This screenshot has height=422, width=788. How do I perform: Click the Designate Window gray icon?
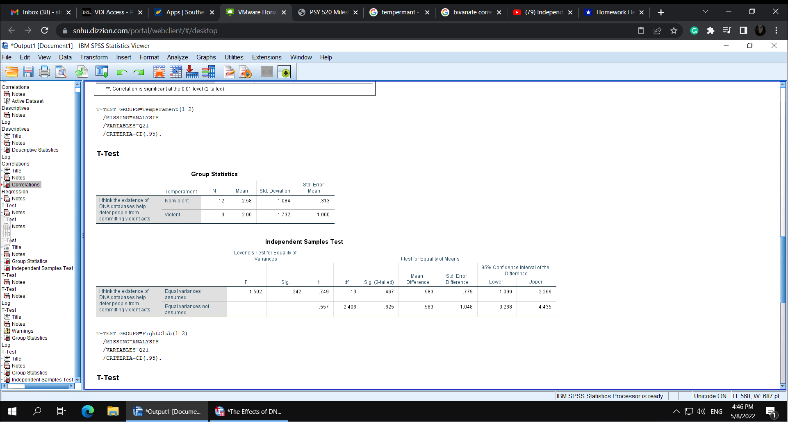tap(267, 72)
